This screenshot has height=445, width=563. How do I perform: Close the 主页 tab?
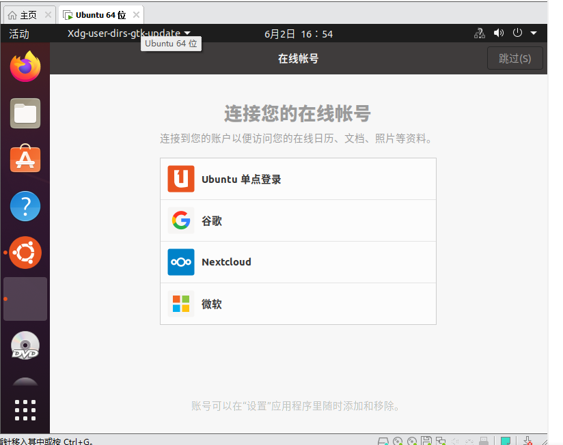48,15
